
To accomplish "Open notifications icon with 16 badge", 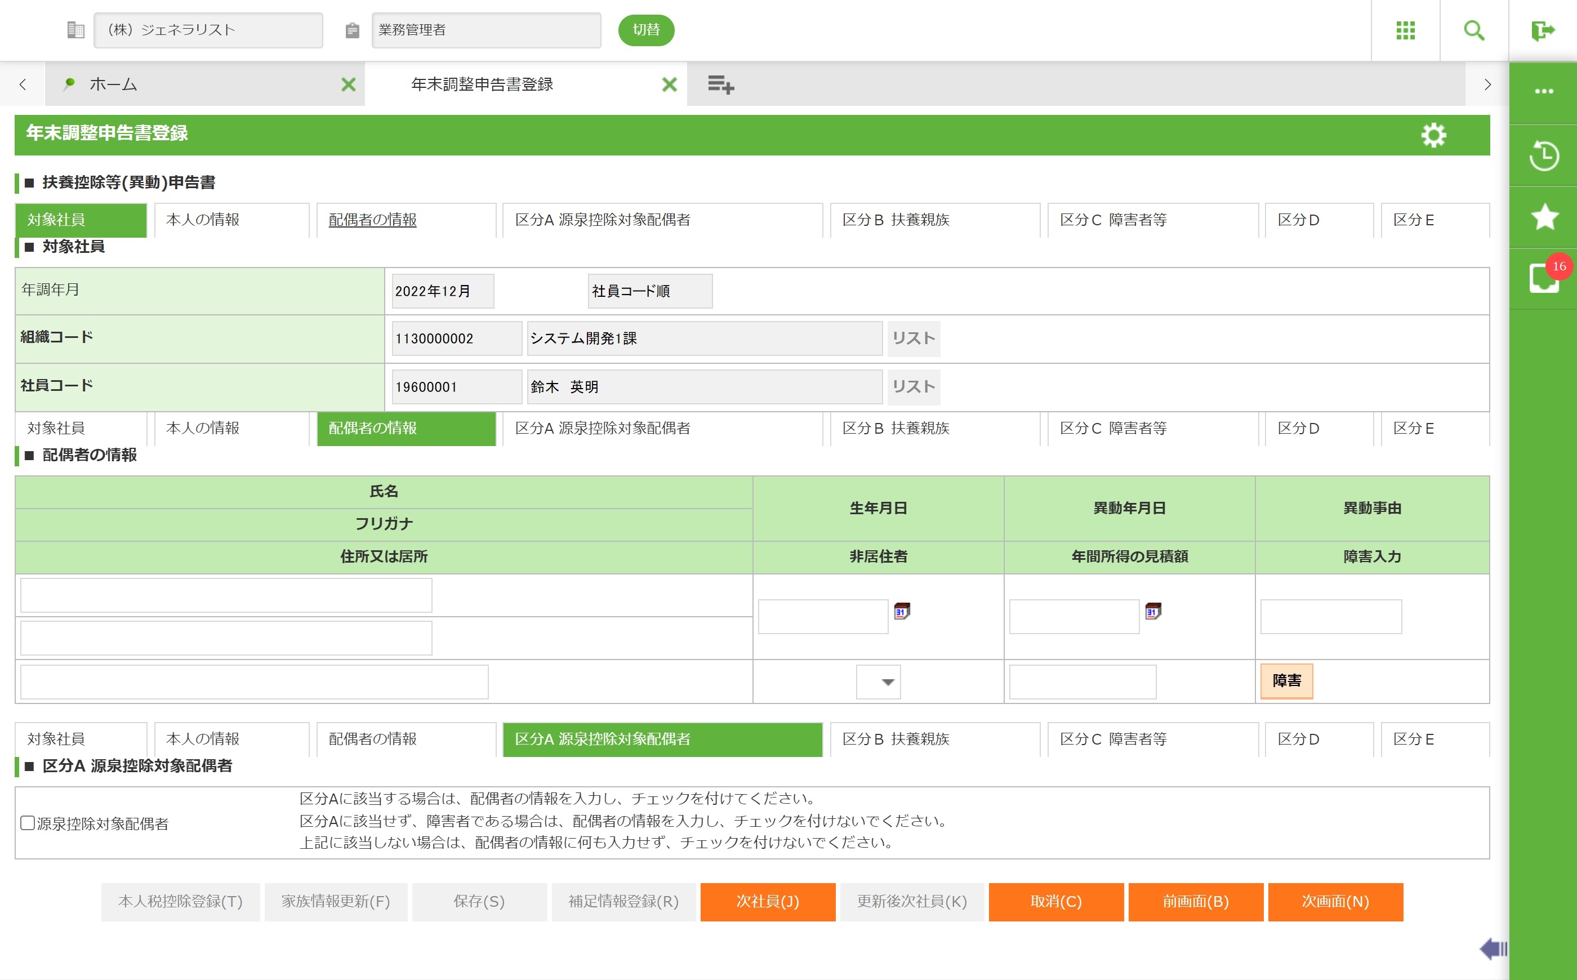I will point(1543,278).
